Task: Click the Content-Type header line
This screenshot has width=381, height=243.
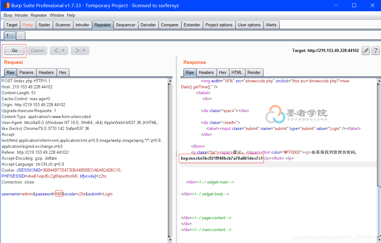Action: click(x=46, y=116)
